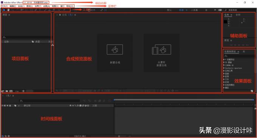The height and width of the screenshot is (138, 257).
Task: Click the time navigator bar above ruler
Action: point(184,100)
